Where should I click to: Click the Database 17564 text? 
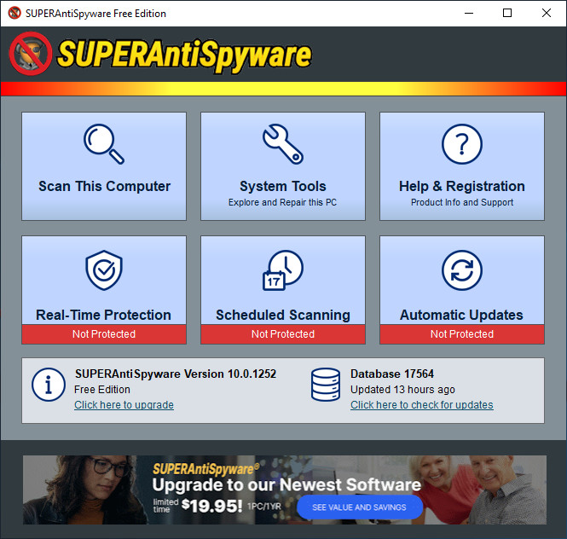(x=392, y=374)
